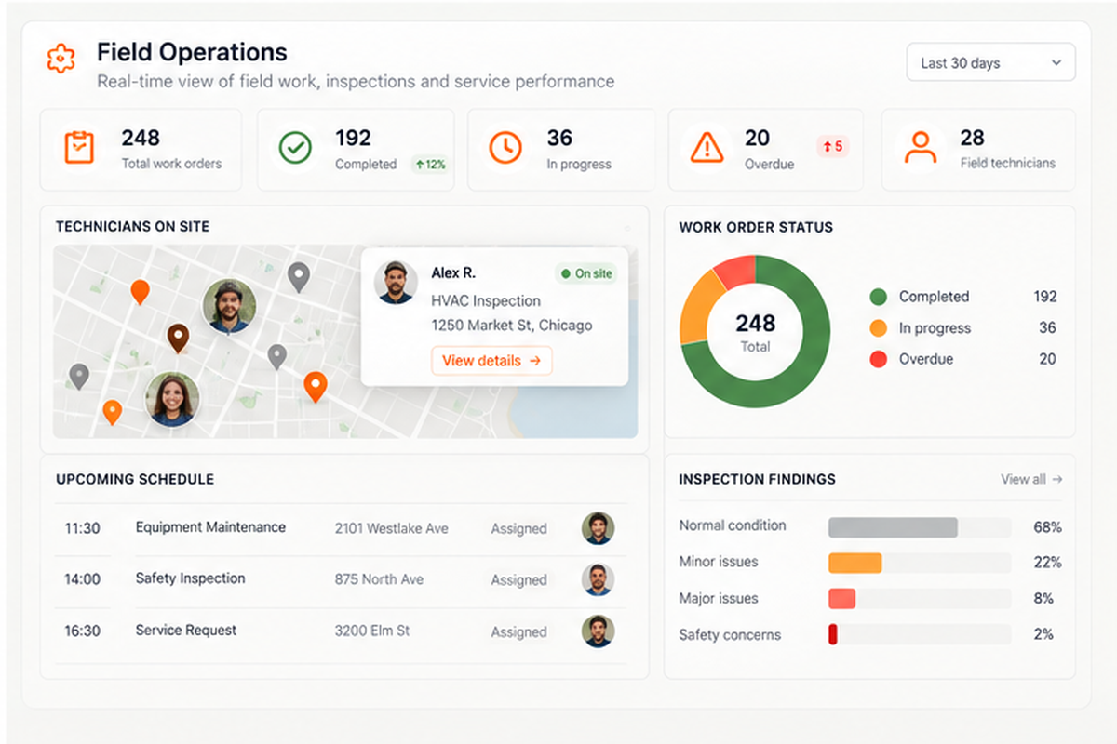
Task: Click the dark brown map pin
Action: 178,338
